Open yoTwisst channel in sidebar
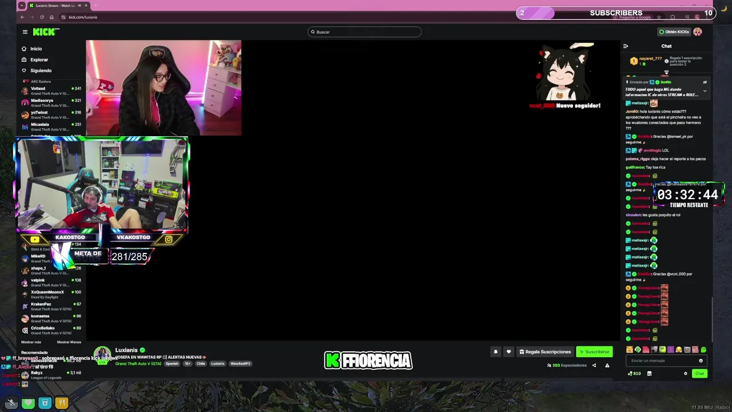This screenshot has width=732, height=412. coord(51,114)
